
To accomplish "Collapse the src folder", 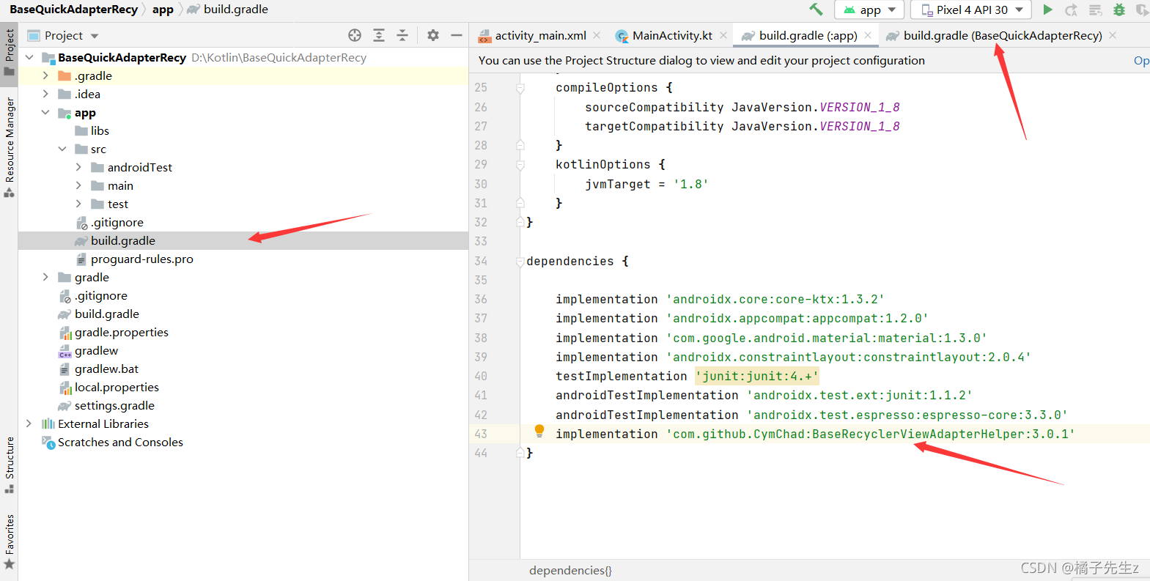I will tap(62, 149).
